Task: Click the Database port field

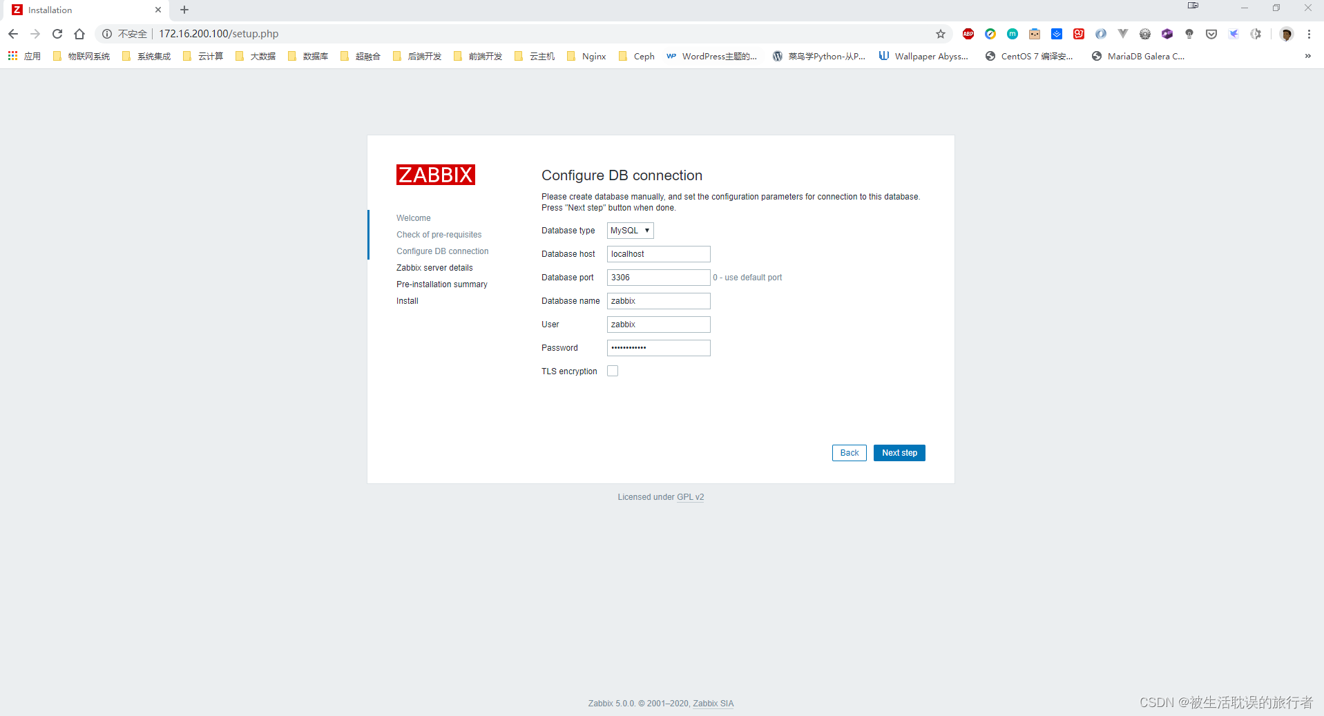Action: tap(658, 278)
